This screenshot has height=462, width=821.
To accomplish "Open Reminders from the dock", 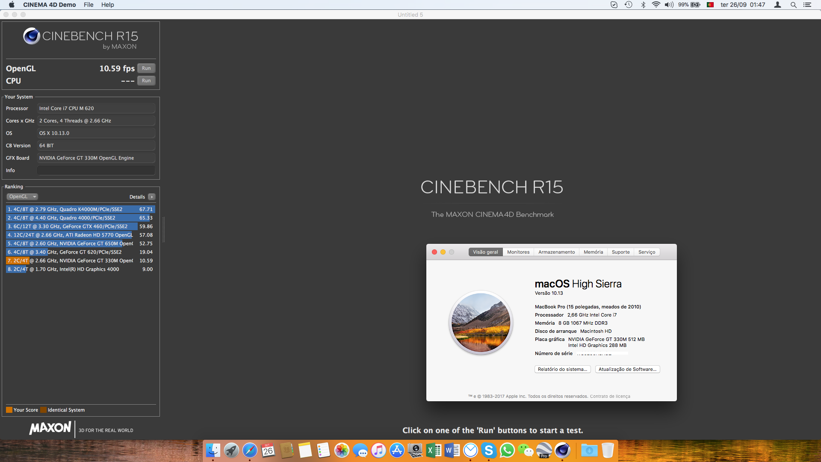I will click(323, 450).
